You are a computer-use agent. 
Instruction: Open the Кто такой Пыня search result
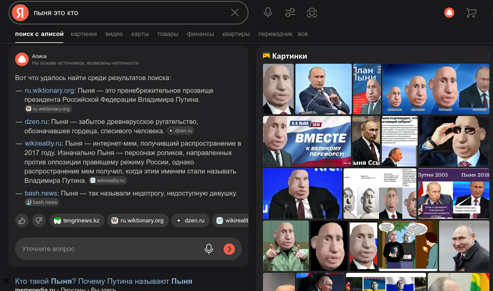pyautogui.click(x=104, y=281)
